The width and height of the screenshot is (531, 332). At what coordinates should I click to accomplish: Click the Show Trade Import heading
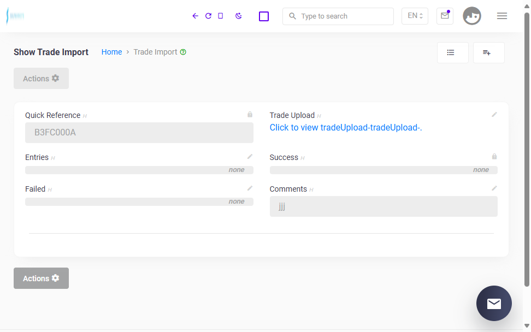click(51, 52)
